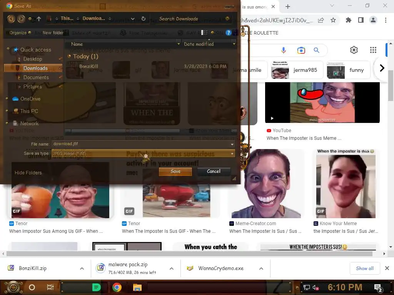
Task: Select Downloads in navigation pane
Action: click(x=33, y=68)
